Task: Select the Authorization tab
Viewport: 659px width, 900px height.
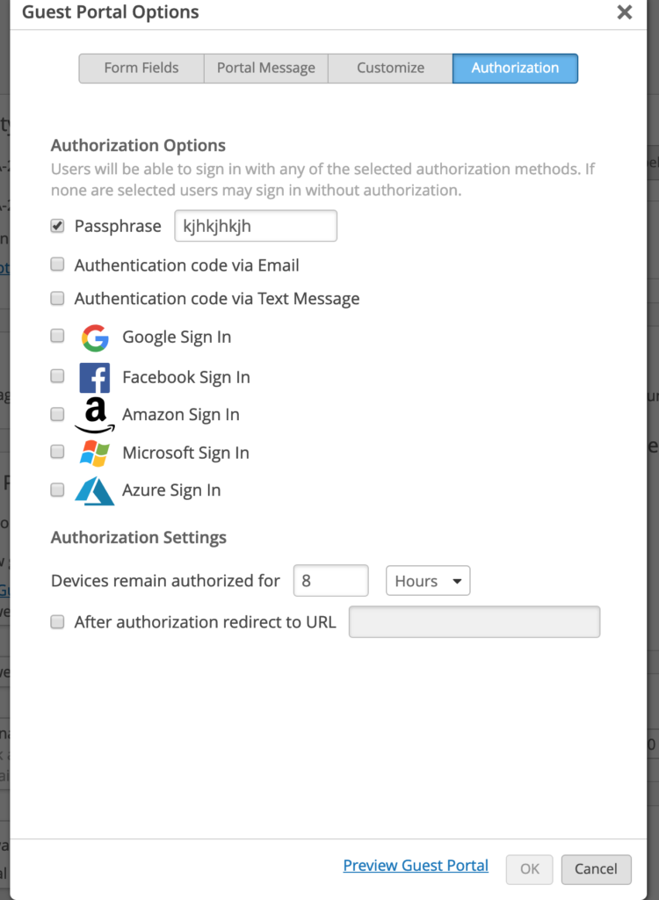Action: pos(515,68)
